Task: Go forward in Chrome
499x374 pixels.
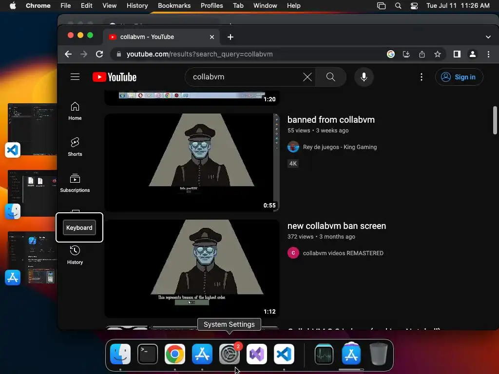Action: [84, 54]
